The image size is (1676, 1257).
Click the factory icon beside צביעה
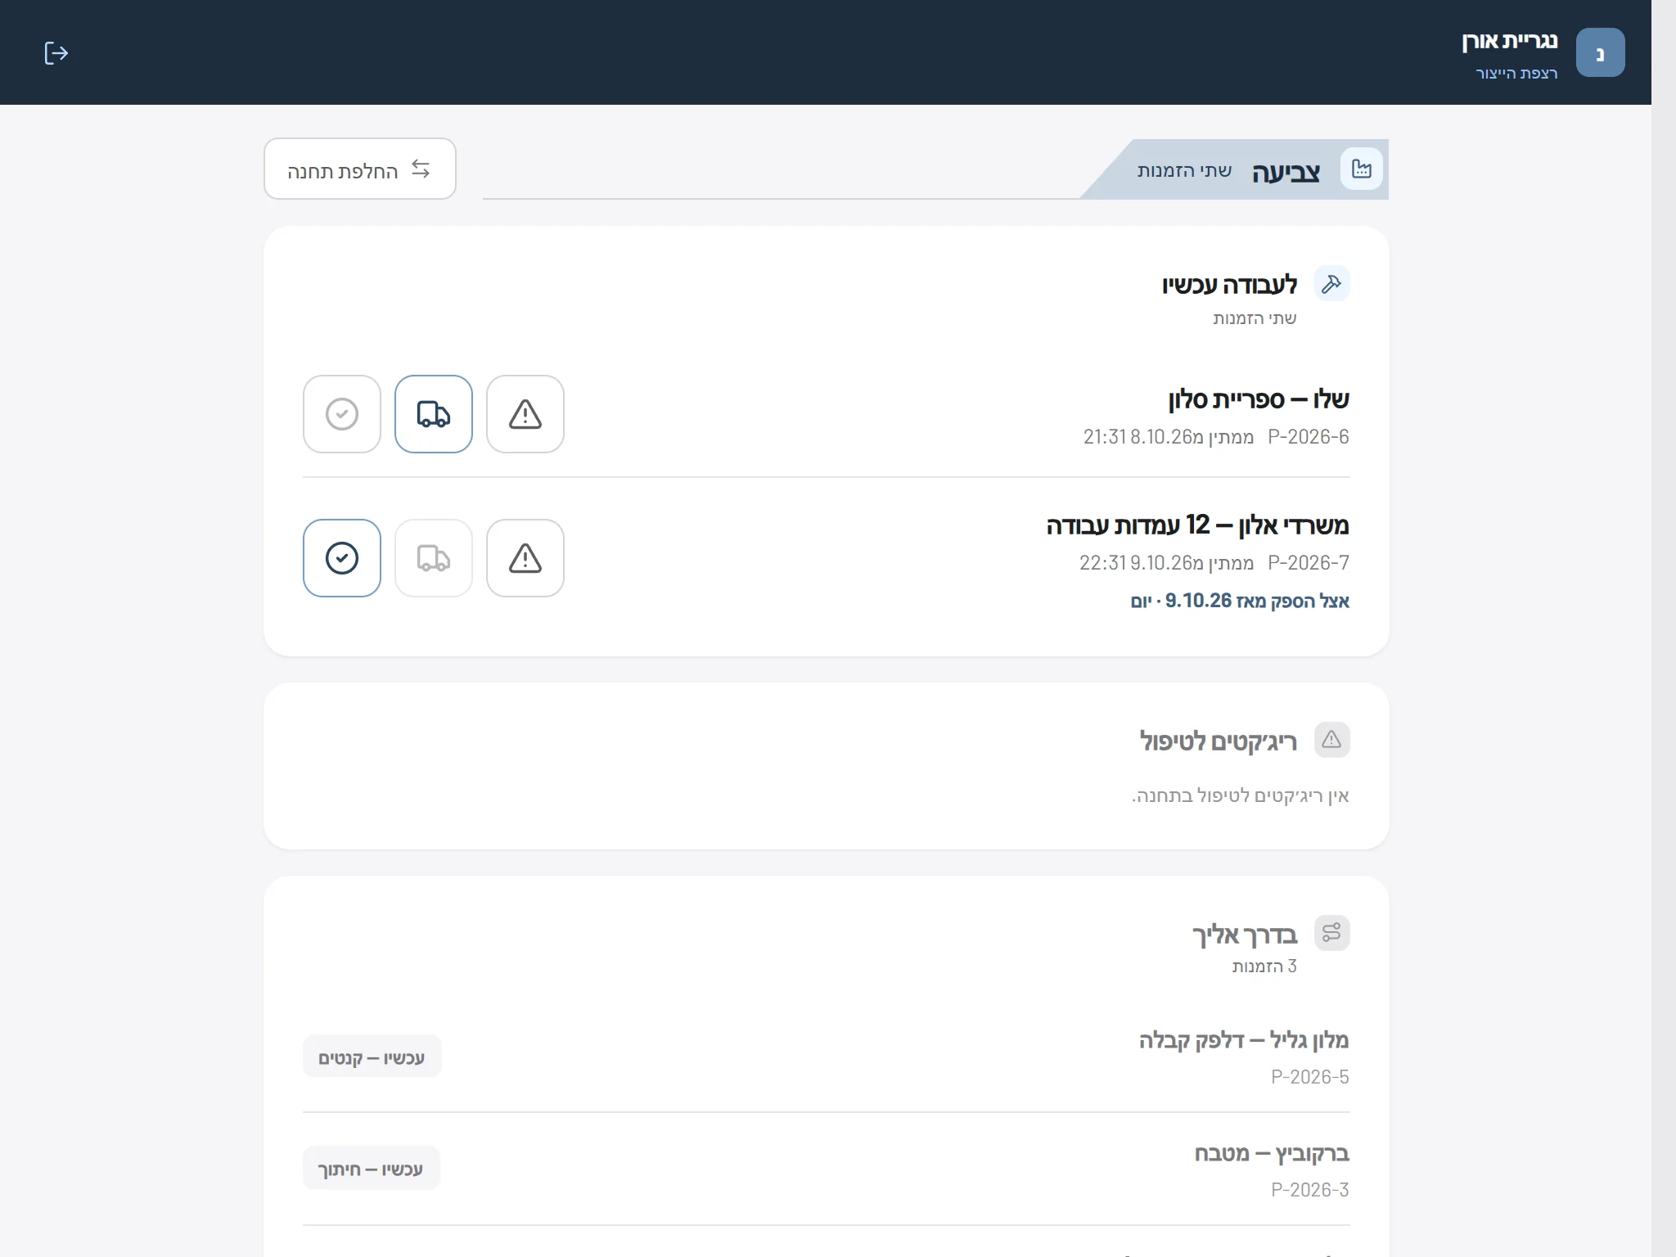point(1362,169)
